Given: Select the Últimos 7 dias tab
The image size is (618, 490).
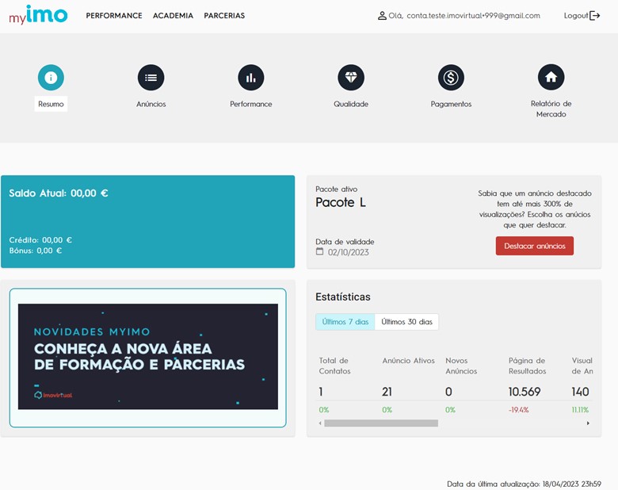Looking at the screenshot, I should (x=345, y=322).
